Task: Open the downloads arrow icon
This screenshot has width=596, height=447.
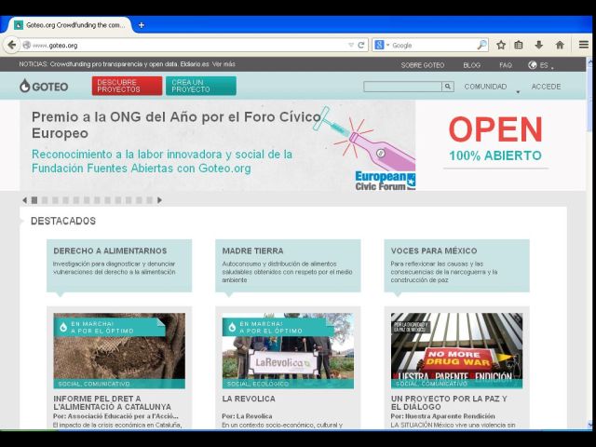Action: (x=538, y=46)
